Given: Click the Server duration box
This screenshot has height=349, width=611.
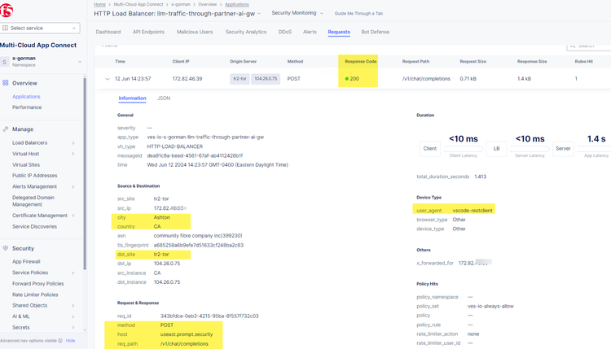Looking at the screenshot, I should 563,149.
